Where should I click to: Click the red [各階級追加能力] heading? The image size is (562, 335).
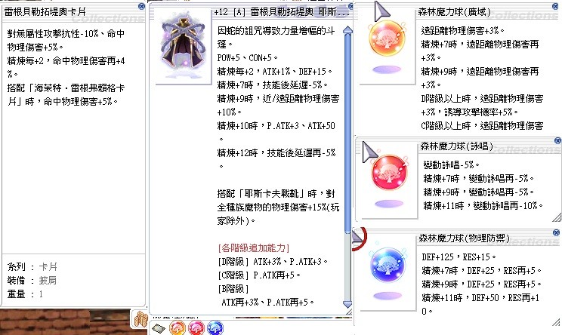tap(253, 248)
